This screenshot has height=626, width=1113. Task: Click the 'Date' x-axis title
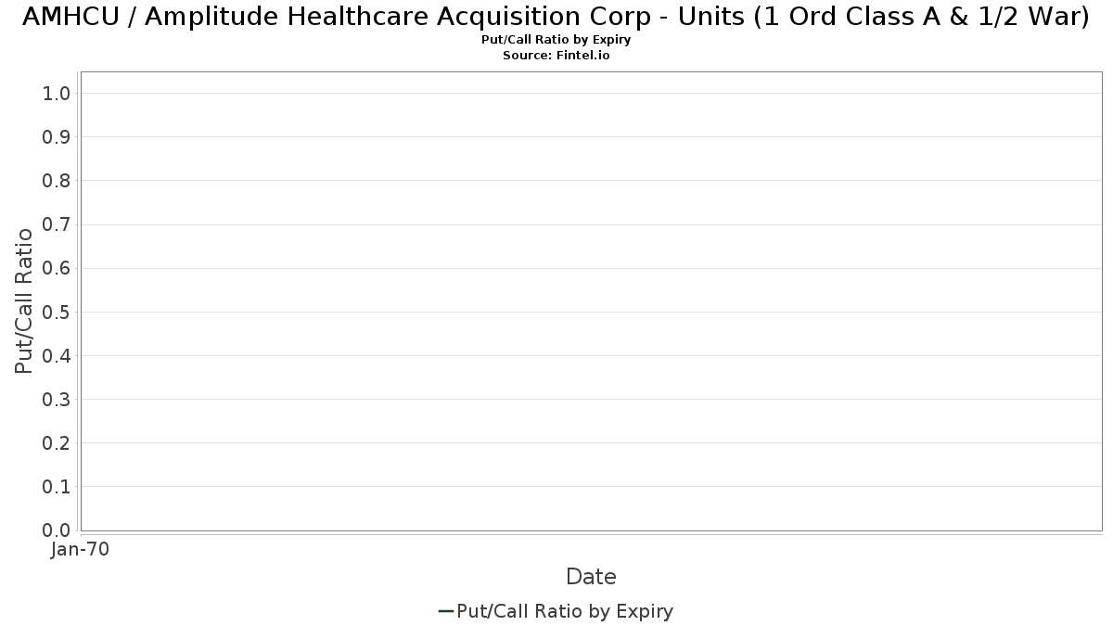pos(591,577)
